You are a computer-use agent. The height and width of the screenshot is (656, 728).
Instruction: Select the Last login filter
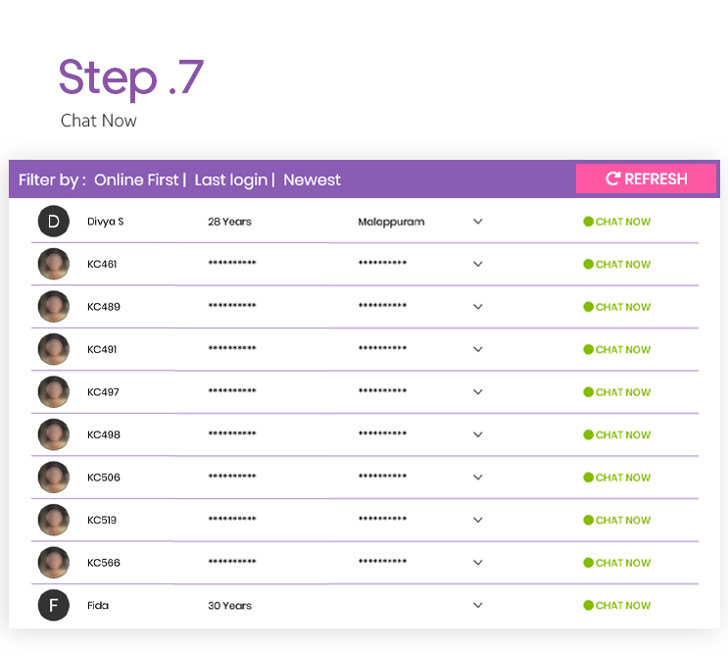click(230, 179)
